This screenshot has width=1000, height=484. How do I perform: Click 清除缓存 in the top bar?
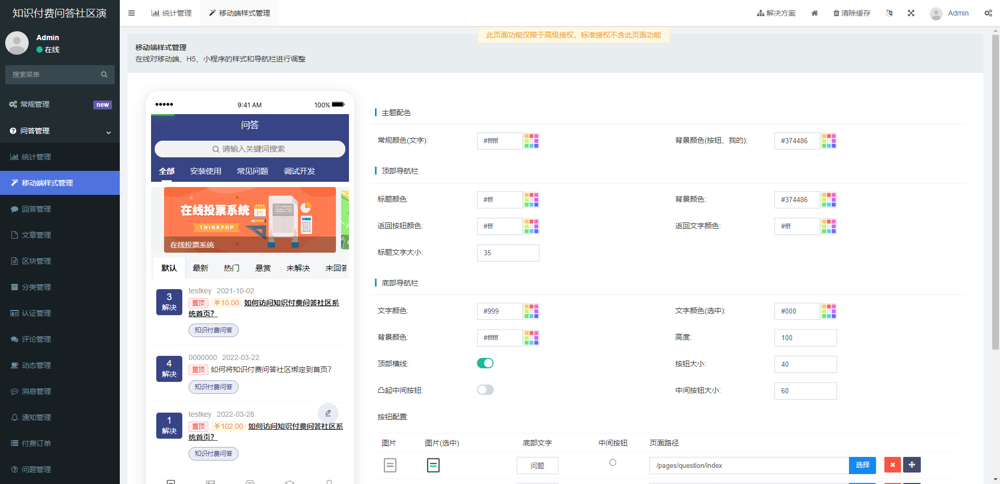pyautogui.click(x=852, y=13)
